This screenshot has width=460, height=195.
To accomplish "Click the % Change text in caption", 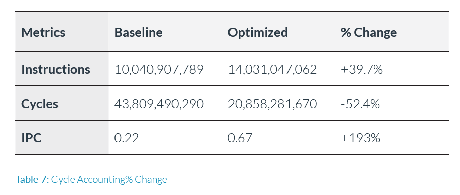I will pos(146,179).
